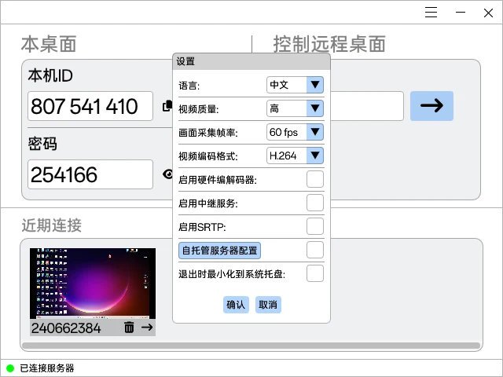Toggle 退出时最小化到系统托盘 checkbox
503x377 pixels.
(x=314, y=273)
